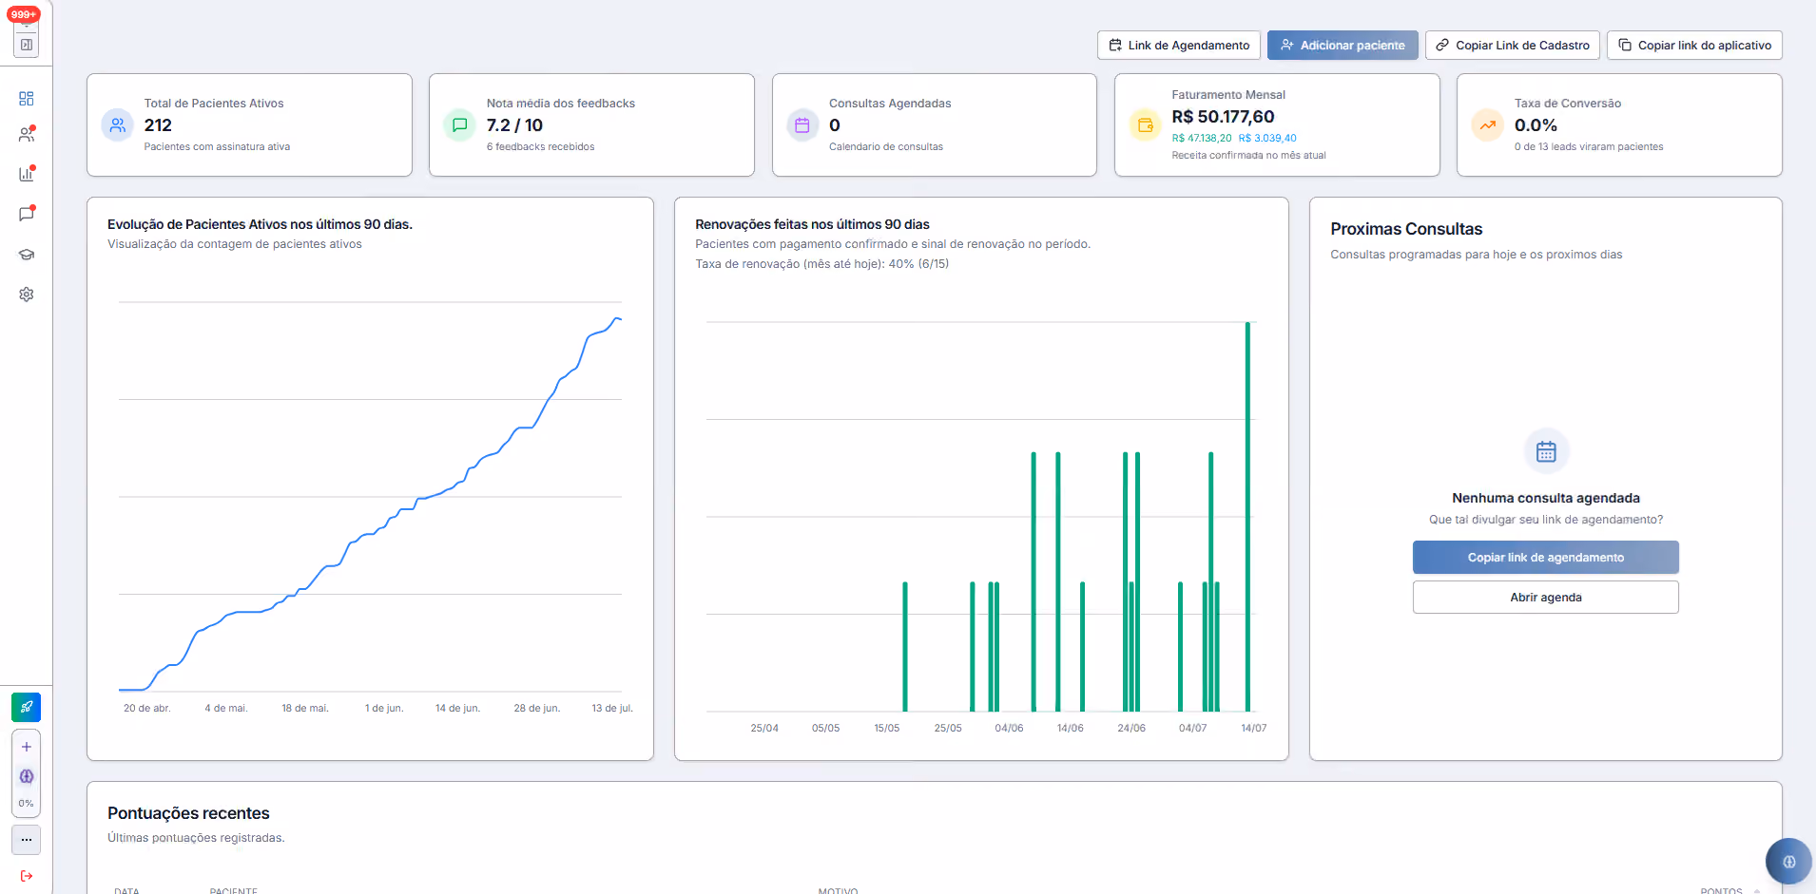Expand the sidebar with the panel toggle icon
The width and height of the screenshot is (1816, 894).
pyautogui.click(x=27, y=45)
